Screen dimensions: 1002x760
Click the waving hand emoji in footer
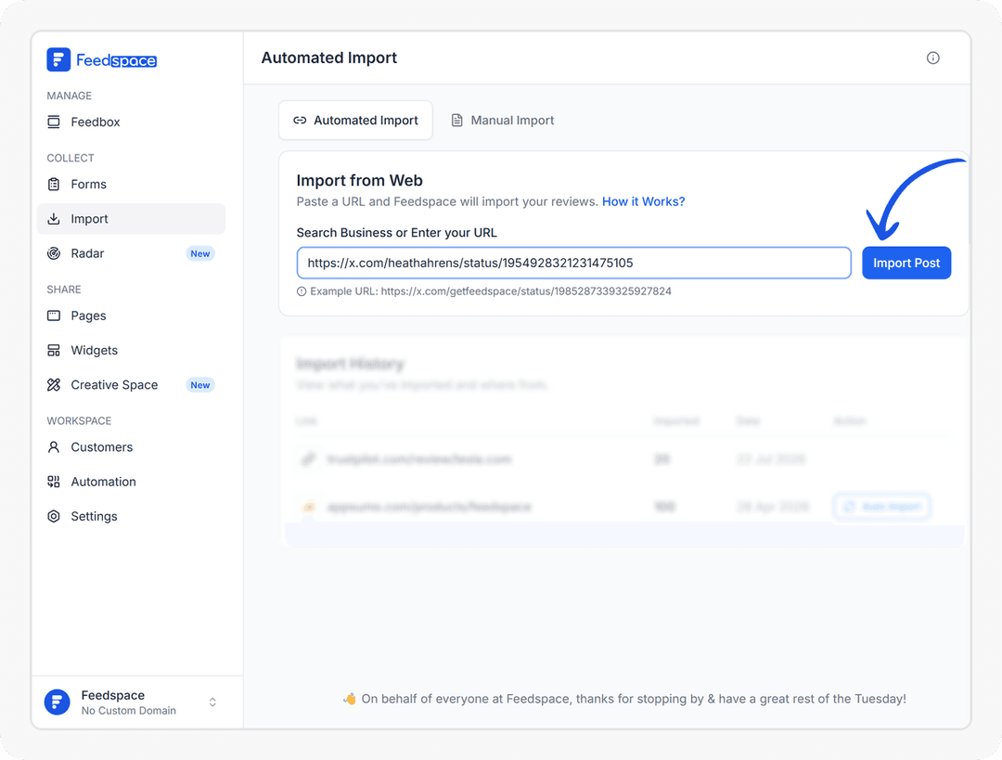(350, 699)
